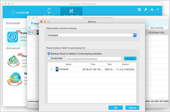Confirm backup with OK button
This screenshot has width=170, height=112.
[116, 108]
